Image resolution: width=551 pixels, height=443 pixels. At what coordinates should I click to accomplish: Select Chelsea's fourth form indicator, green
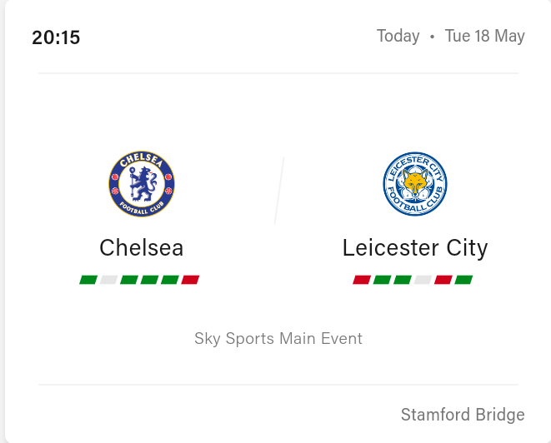(x=149, y=280)
